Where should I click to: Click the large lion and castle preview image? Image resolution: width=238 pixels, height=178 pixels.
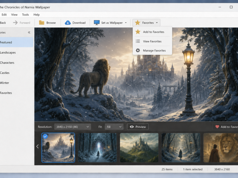[136, 74]
